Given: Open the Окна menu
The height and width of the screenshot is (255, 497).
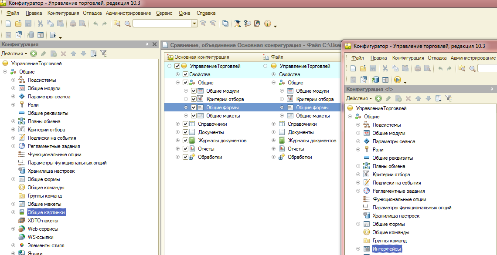Looking at the screenshot, I should point(184,13).
